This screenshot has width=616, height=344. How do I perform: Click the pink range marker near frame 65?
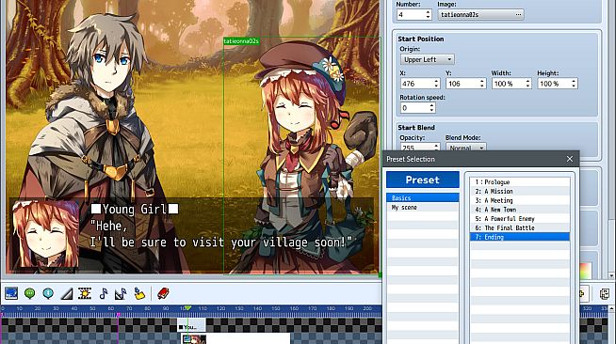(119, 315)
